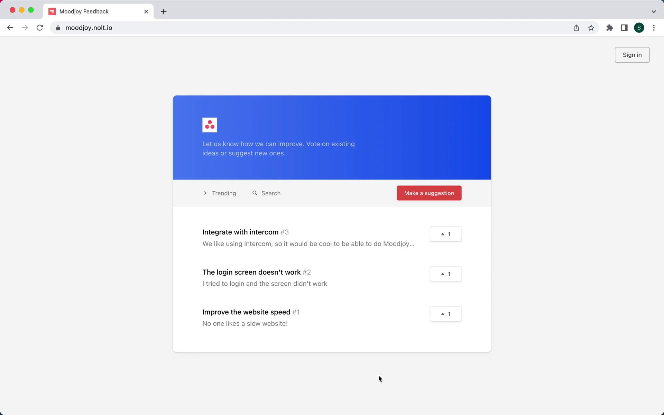Click the search magnifier icon

pyautogui.click(x=254, y=193)
